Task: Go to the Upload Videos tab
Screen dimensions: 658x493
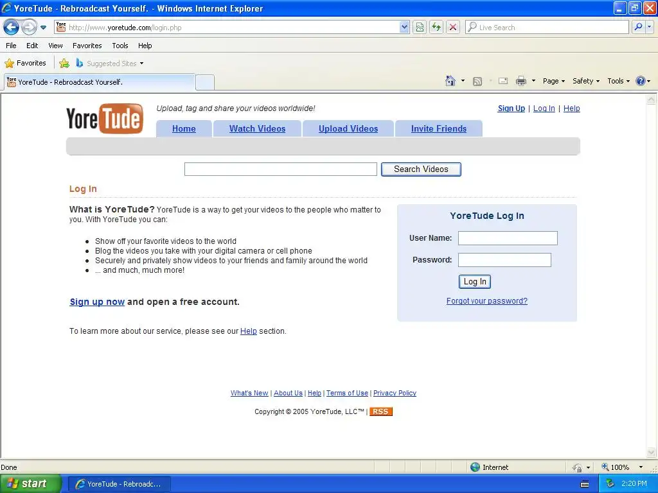Action: coord(348,128)
